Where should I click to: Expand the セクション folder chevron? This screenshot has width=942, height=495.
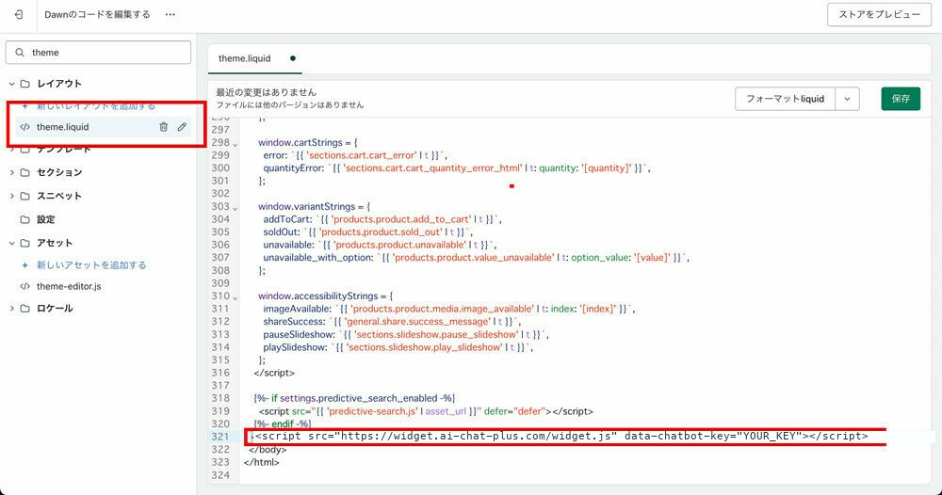[x=11, y=172]
